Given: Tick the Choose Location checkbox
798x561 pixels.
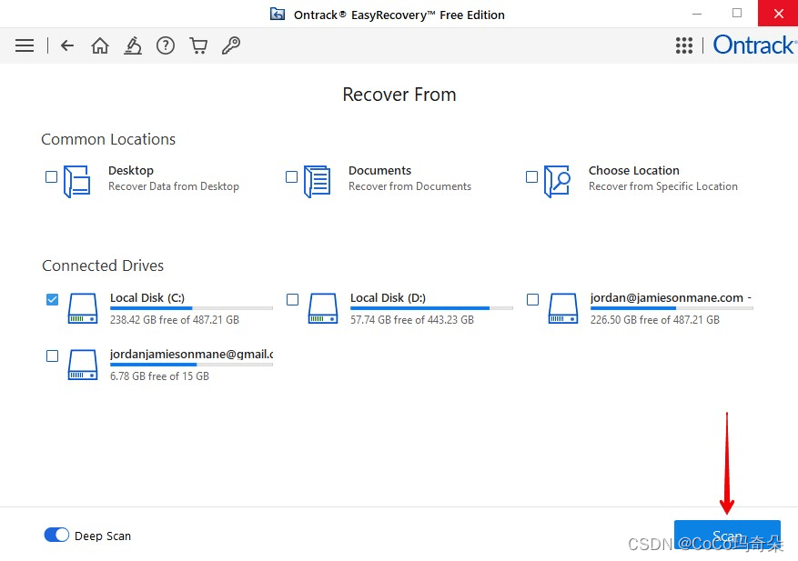Looking at the screenshot, I should [x=532, y=177].
